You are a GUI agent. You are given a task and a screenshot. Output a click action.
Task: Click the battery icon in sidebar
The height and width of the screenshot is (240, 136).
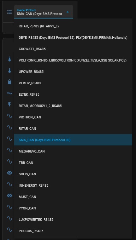coord(10,82)
